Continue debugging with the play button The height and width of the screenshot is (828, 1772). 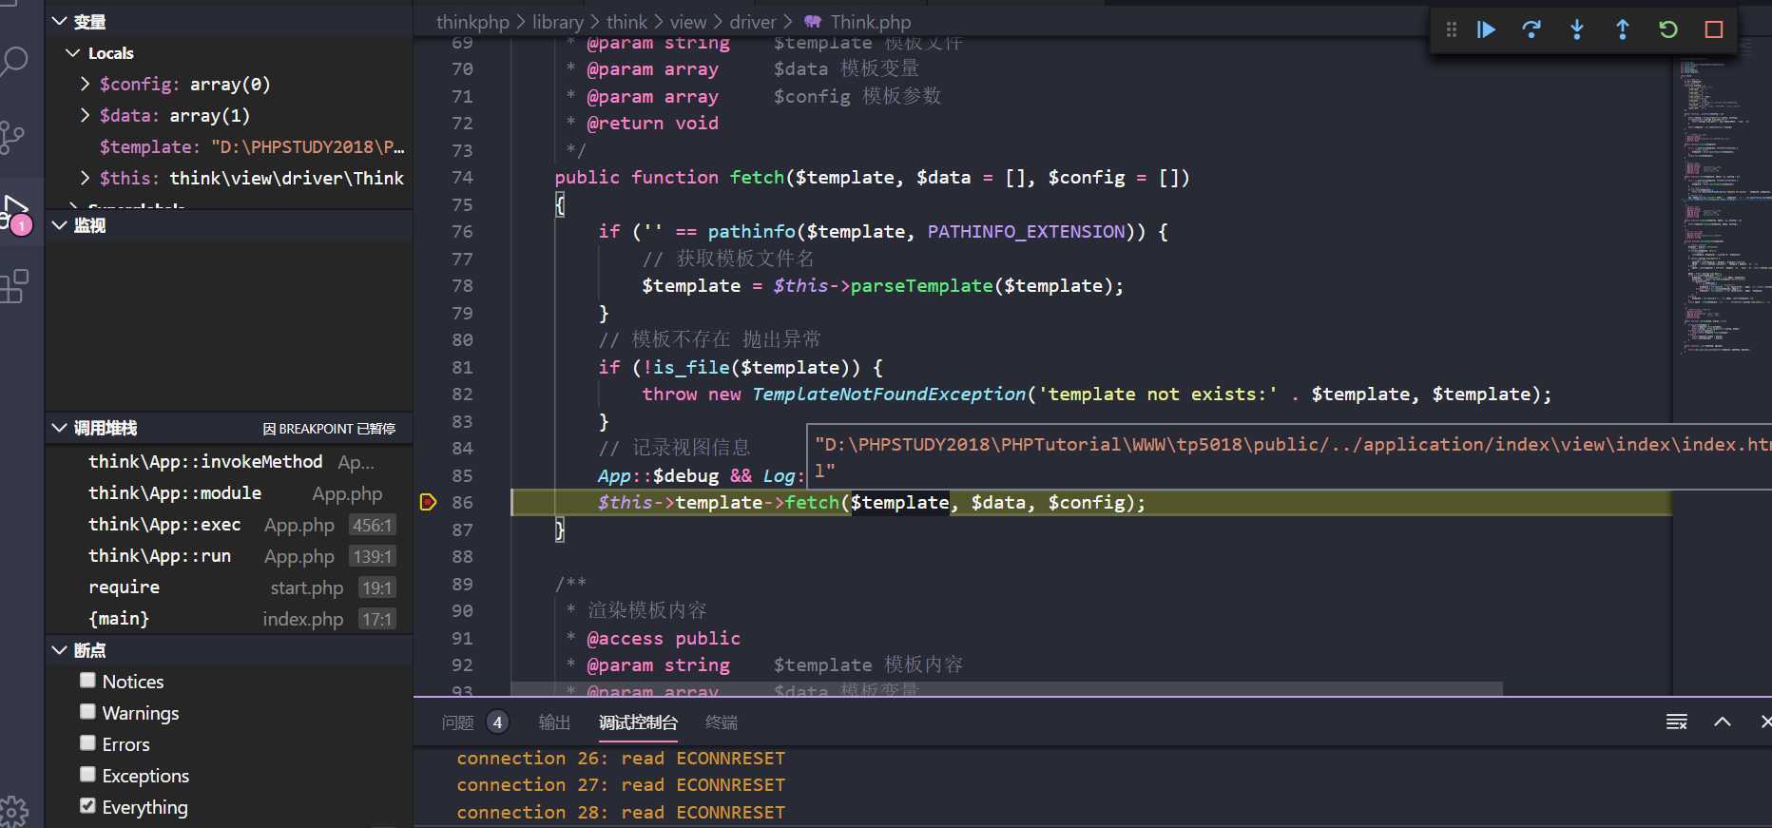[x=1486, y=29]
